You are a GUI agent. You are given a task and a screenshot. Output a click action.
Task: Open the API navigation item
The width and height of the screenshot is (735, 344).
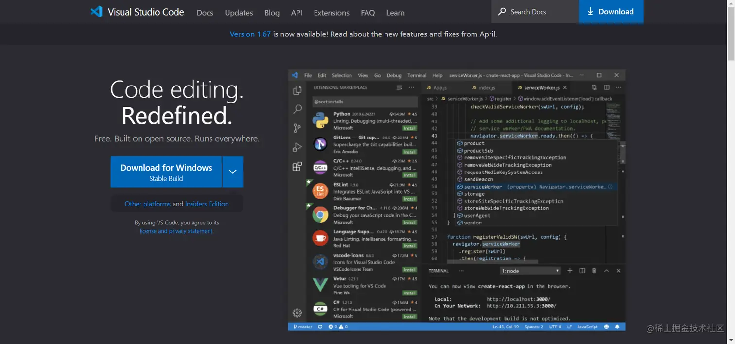pyautogui.click(x=297, y=13)
